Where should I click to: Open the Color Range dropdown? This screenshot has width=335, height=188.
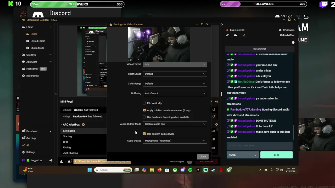(175, 84)
